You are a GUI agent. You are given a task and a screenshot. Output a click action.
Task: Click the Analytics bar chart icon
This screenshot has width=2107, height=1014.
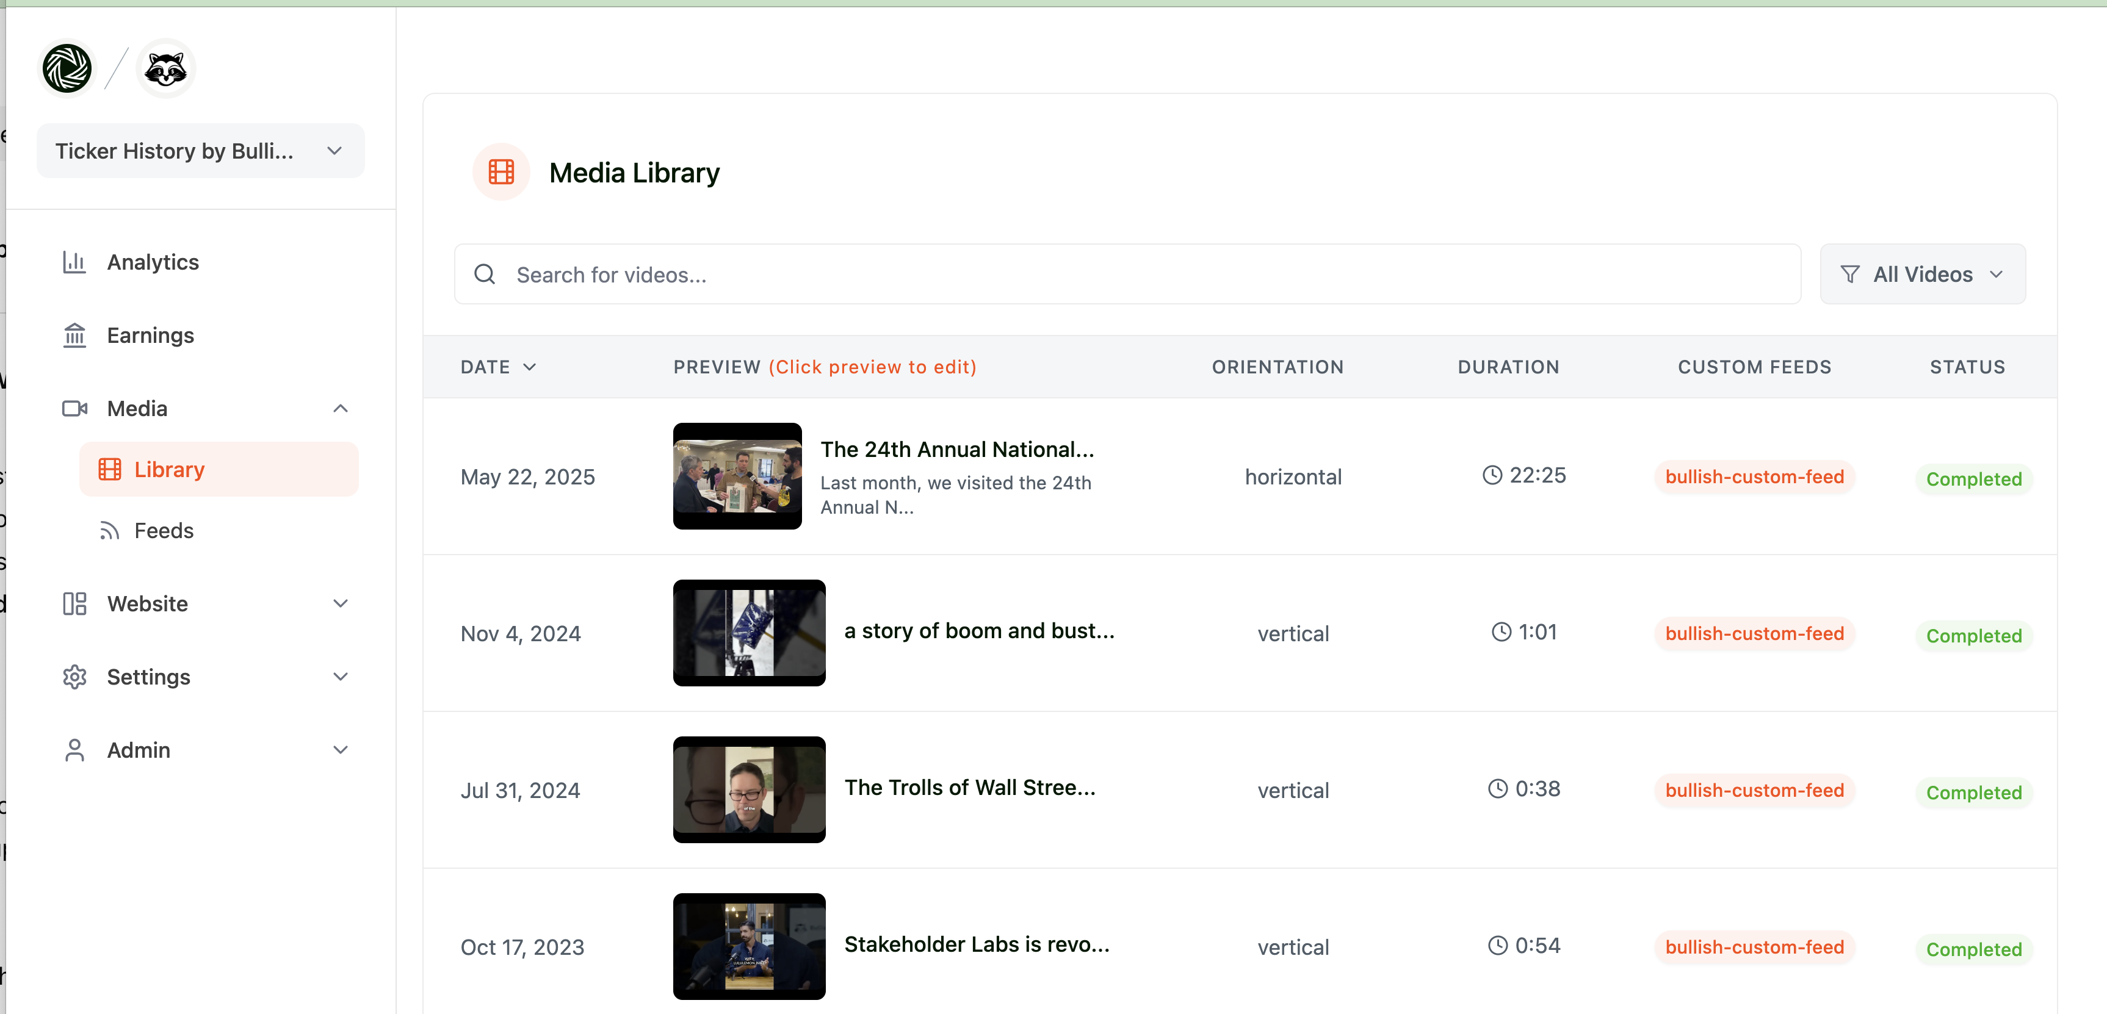pos(74,262)
